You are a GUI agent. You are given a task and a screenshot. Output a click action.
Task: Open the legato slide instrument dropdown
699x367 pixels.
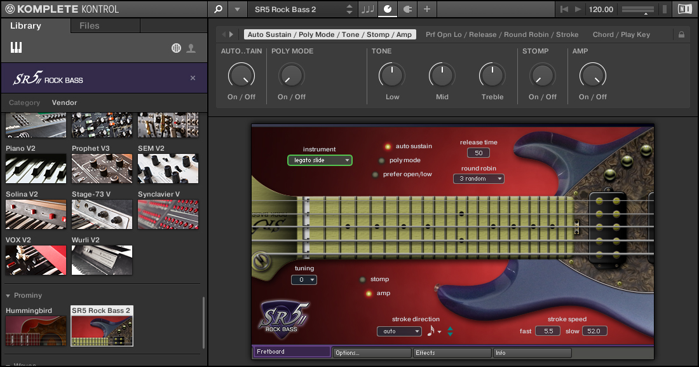[320, 160]
